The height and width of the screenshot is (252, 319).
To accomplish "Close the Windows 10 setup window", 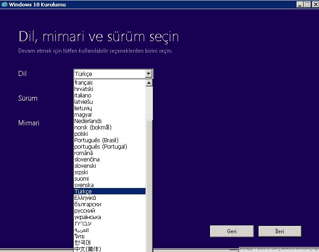I will 315,4.
